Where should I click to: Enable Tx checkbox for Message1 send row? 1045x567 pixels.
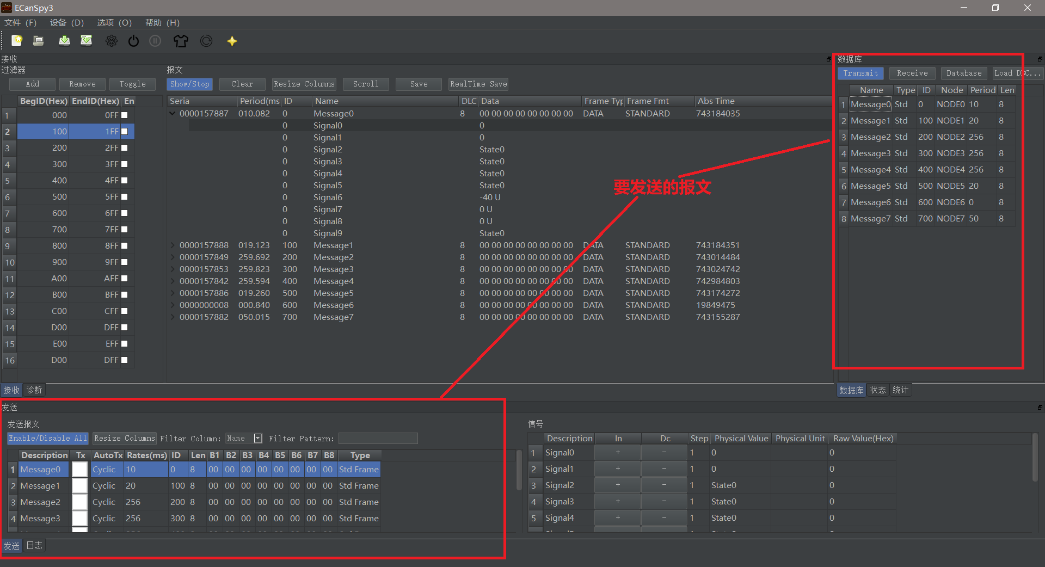pyautogui.click(x=80, y=485)
